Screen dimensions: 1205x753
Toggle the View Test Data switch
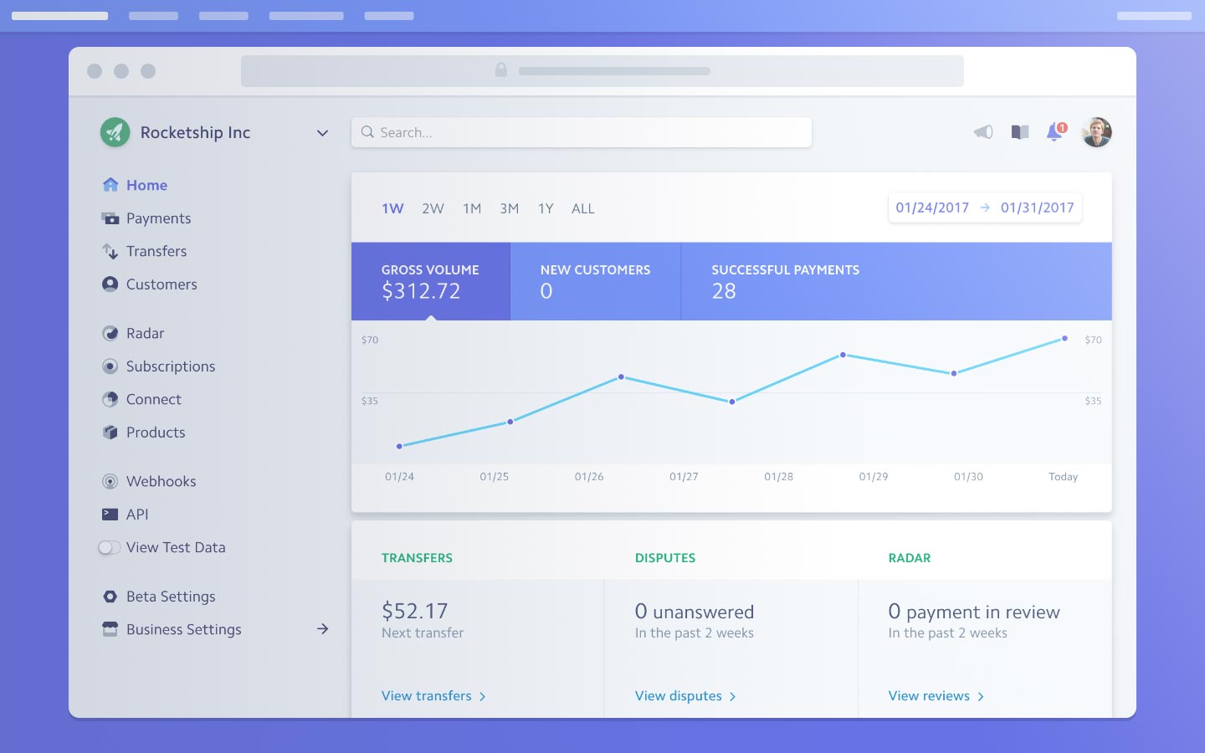coord(110,547)
